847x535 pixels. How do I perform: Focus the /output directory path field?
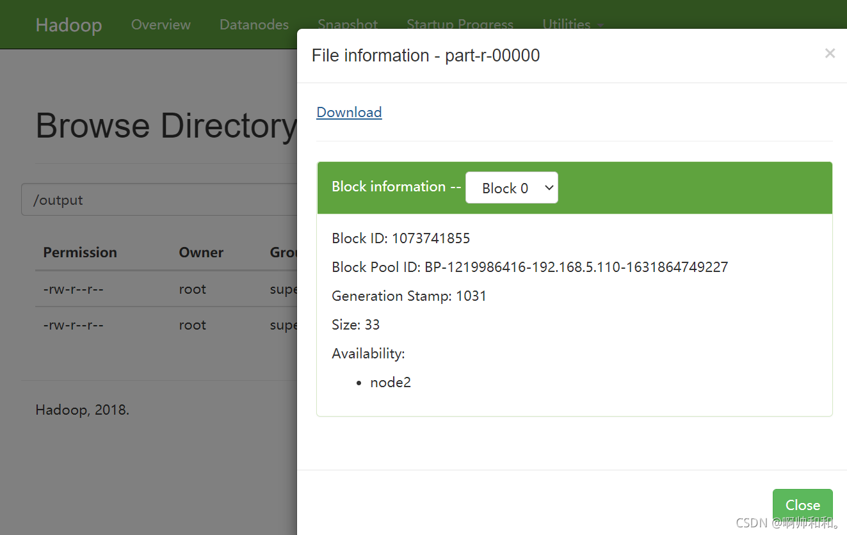tap(159, 200)
